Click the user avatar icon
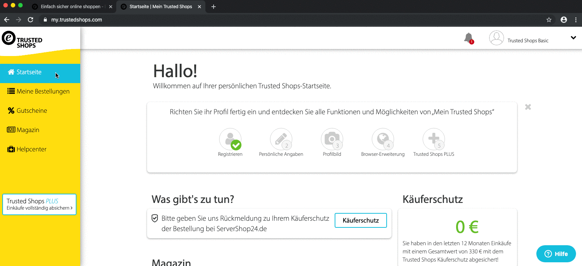The width and height of the screenshot is (582, 266). coord(496,38)
